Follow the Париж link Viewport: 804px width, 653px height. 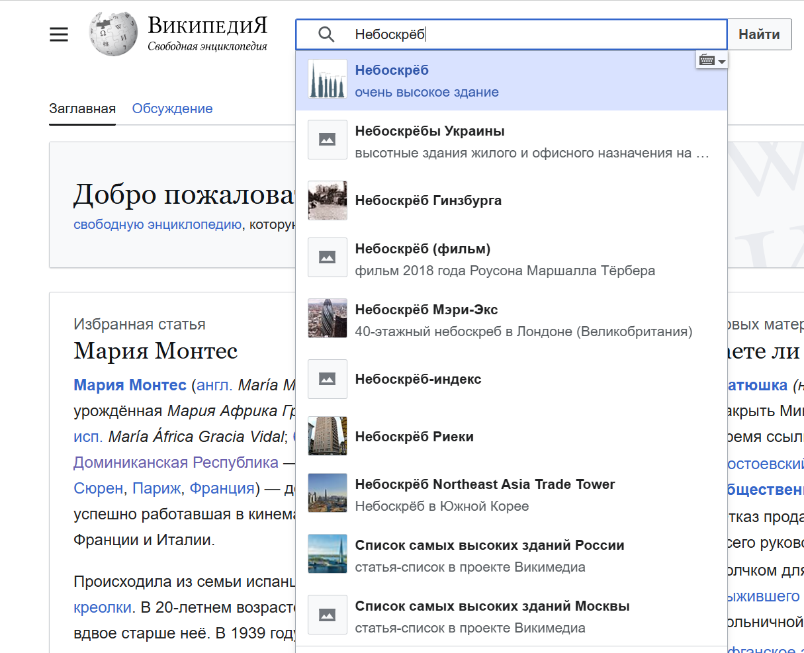pyautogui.click(x=157, y=488)
